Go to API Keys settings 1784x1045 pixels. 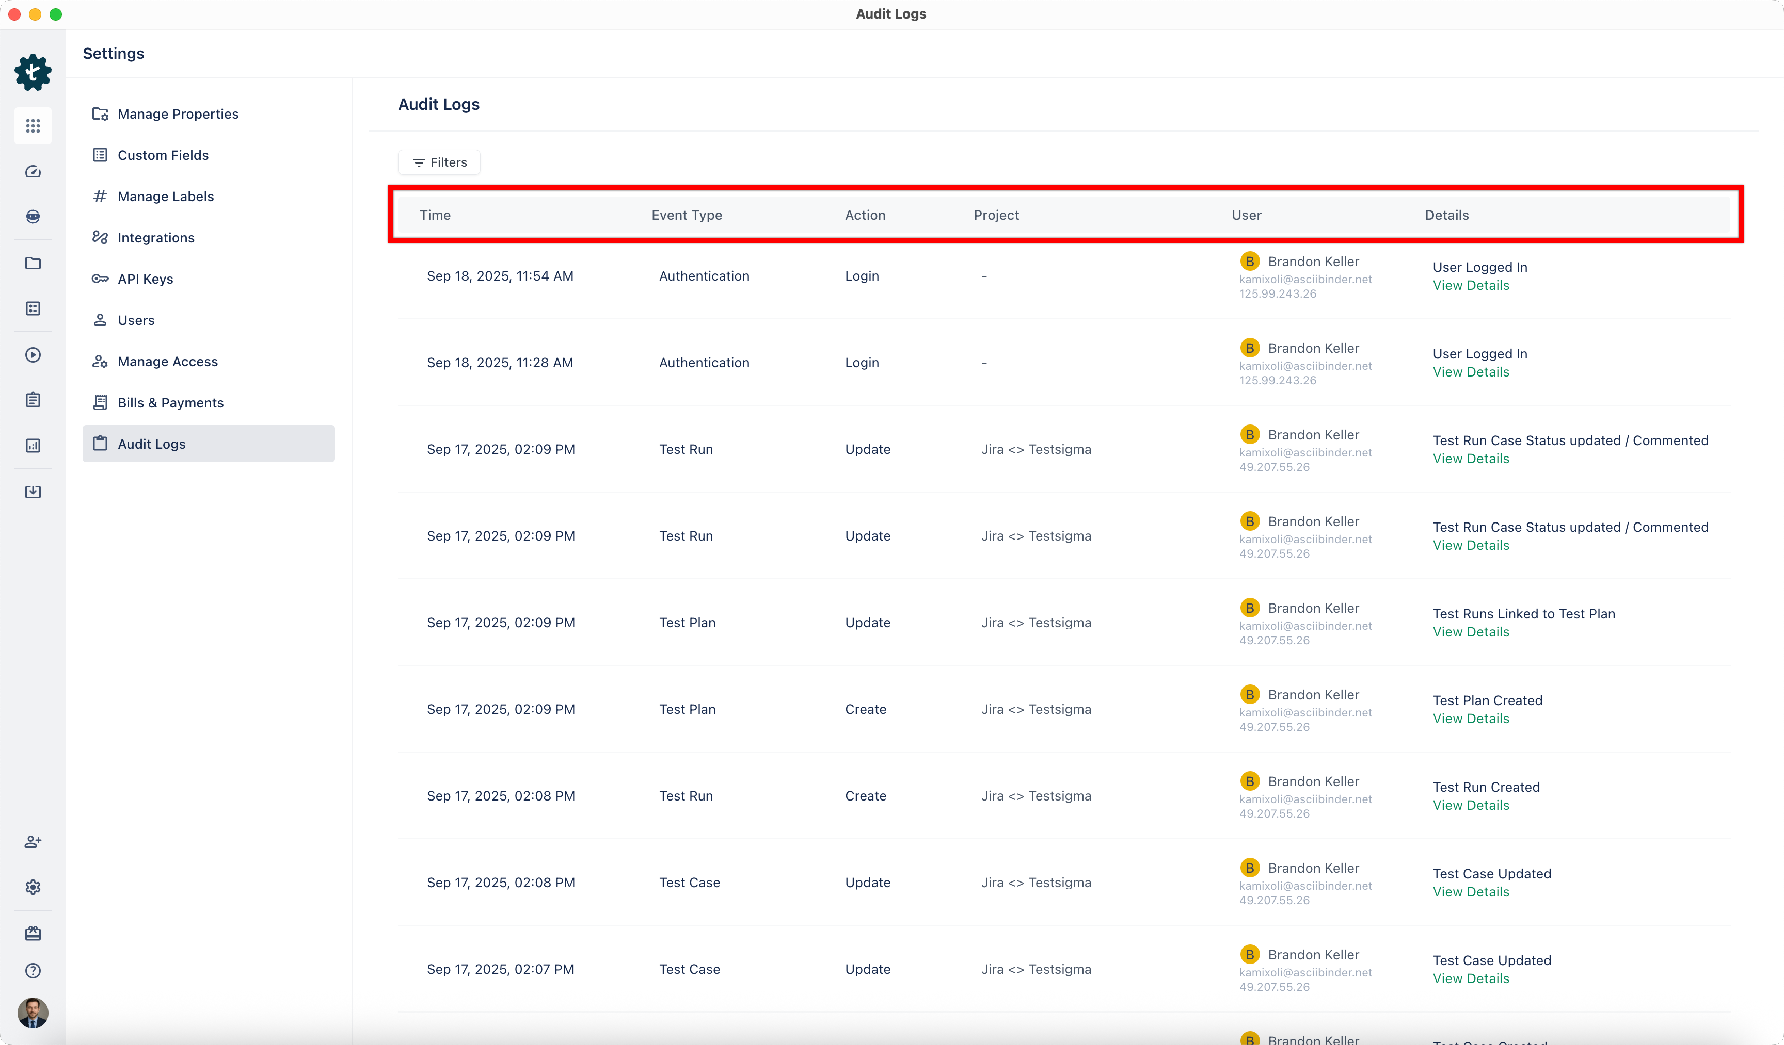click(145, 279)
